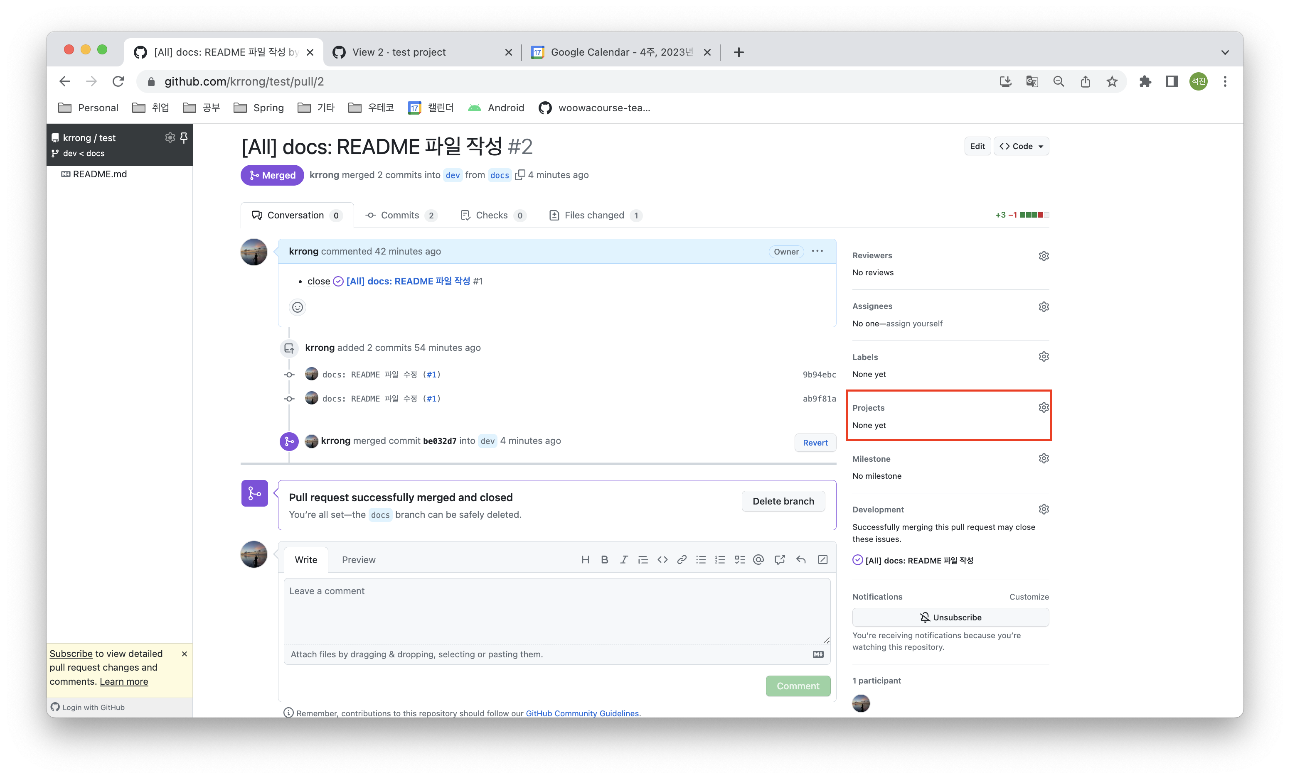
Task: Switch to the Files changed tab
Action: (x=595, y=215)
